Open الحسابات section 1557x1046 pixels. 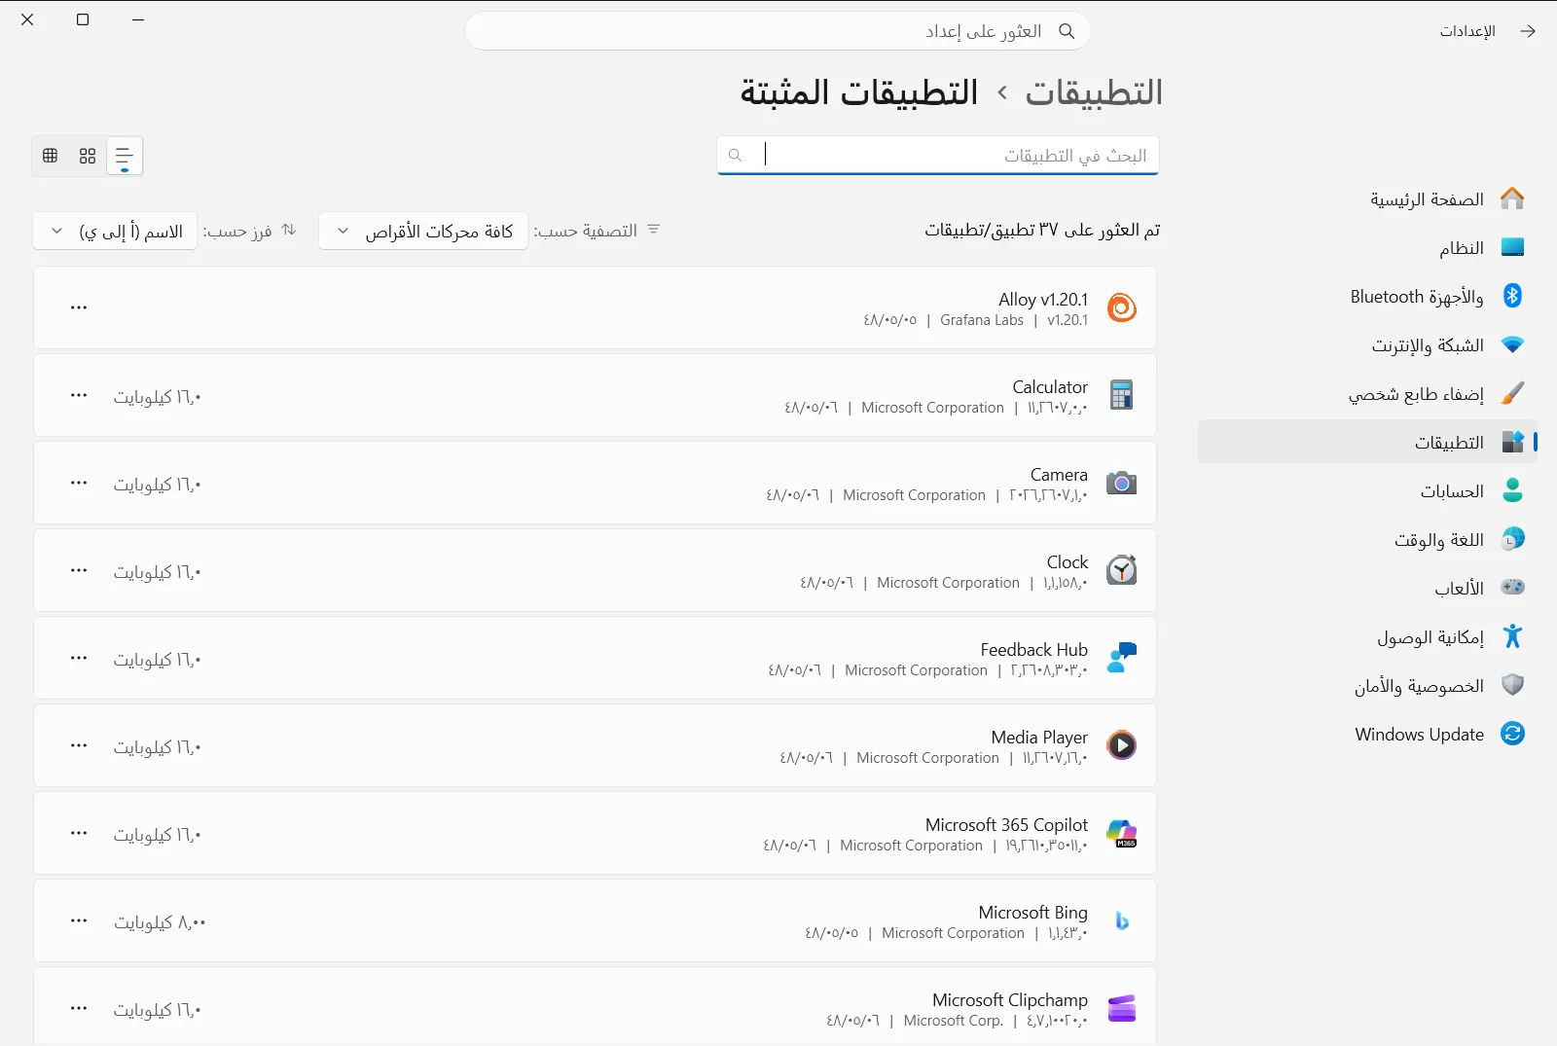click(x=1367, y=491)
